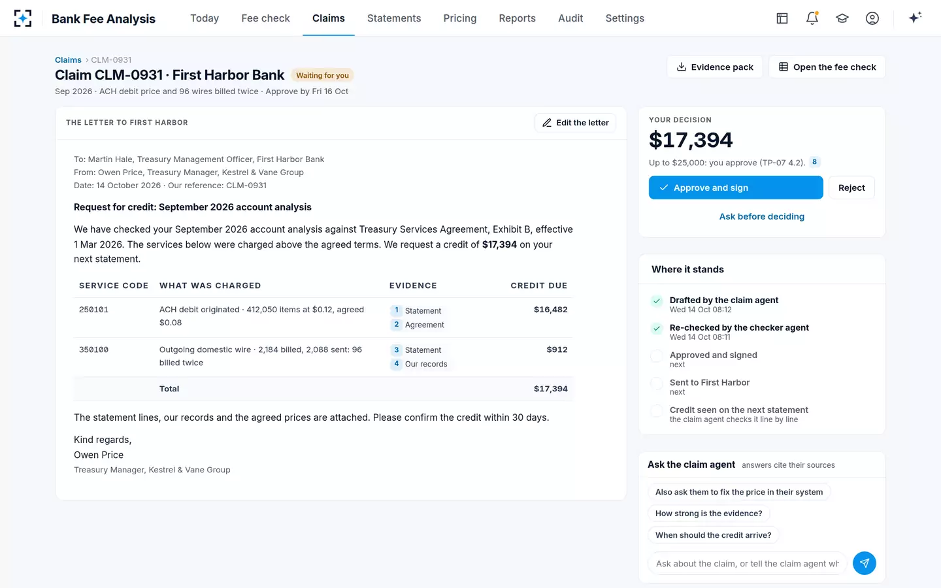This screenshot has width=941, height=588.
Task: Click the Sent to First Harbor step circle
Action: point(657,384)
